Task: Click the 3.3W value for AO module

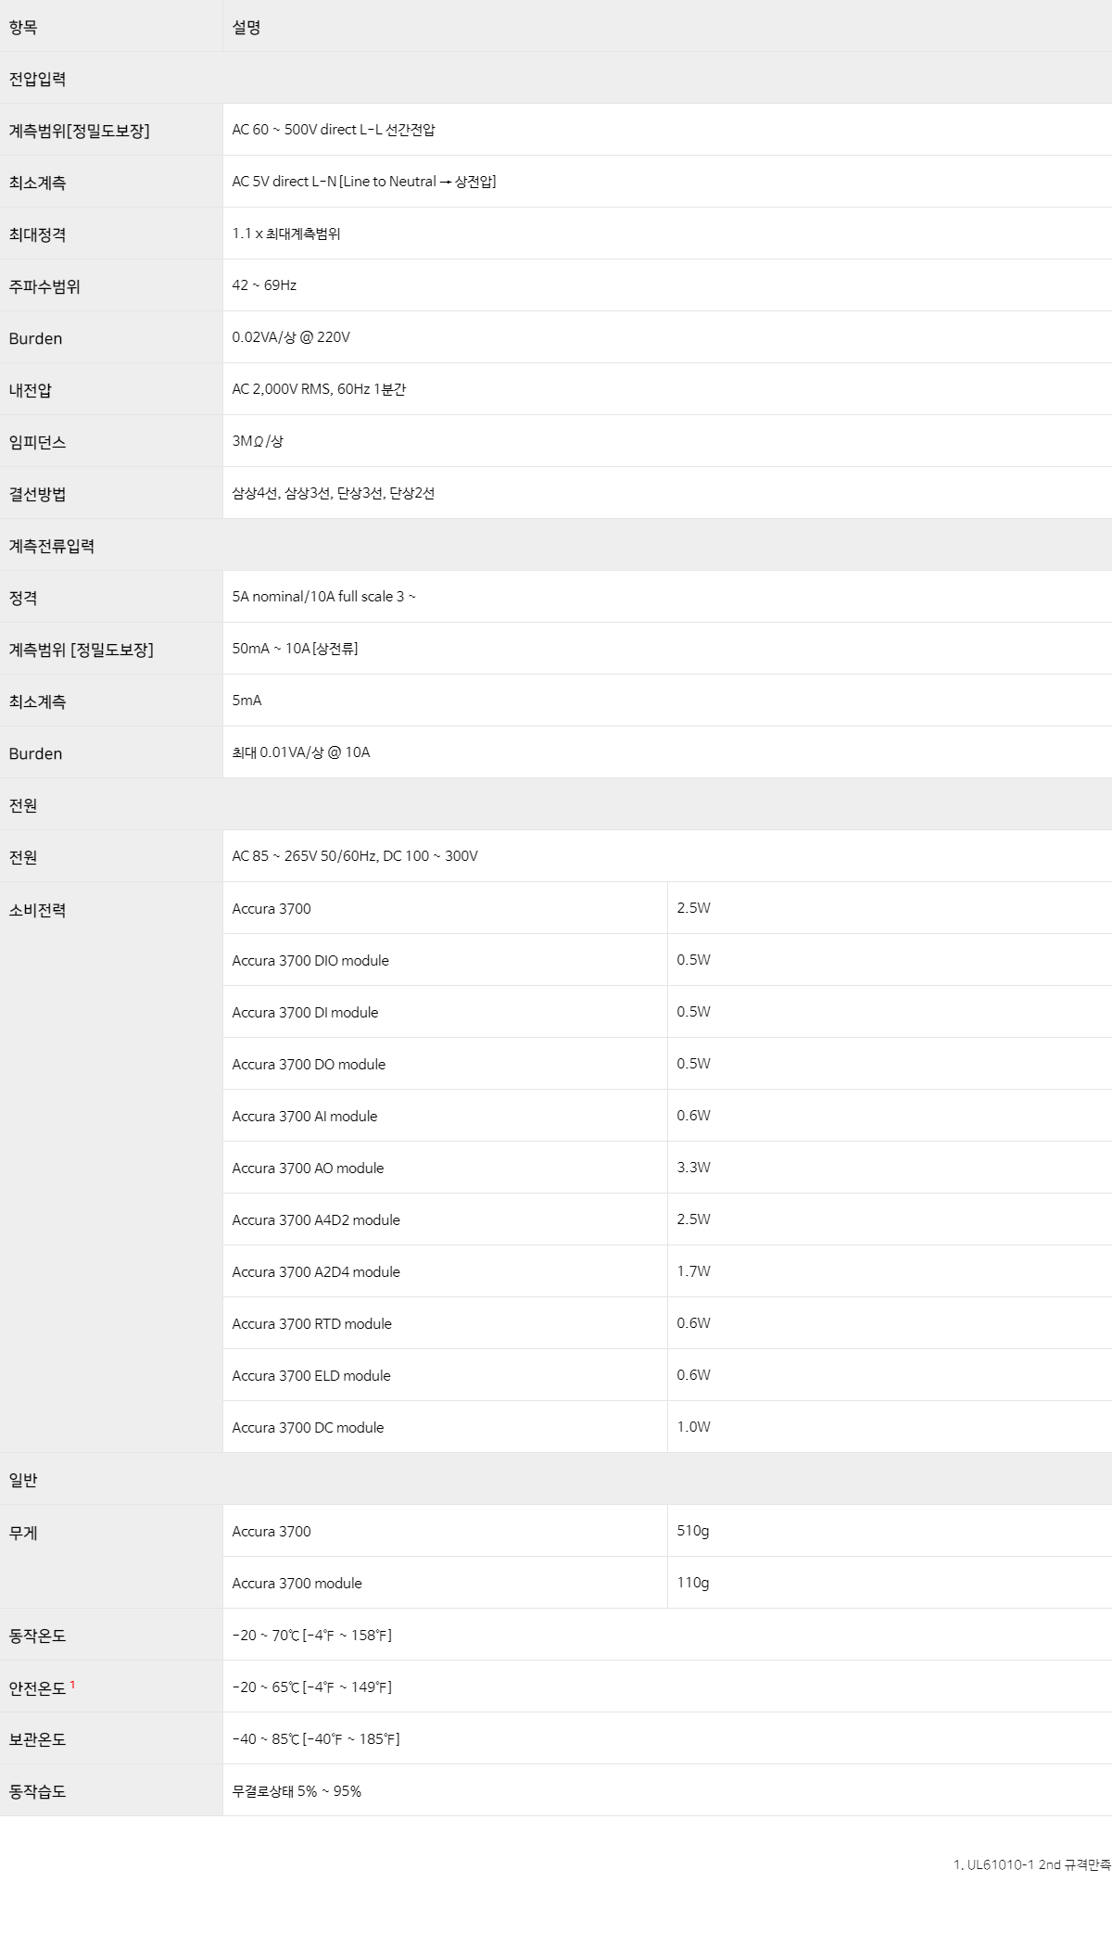Action: pos(693,1168)
